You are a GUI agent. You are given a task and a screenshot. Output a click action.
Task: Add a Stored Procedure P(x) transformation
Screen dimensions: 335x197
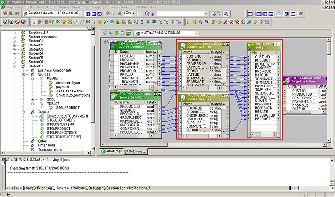[x=88, y=22]
